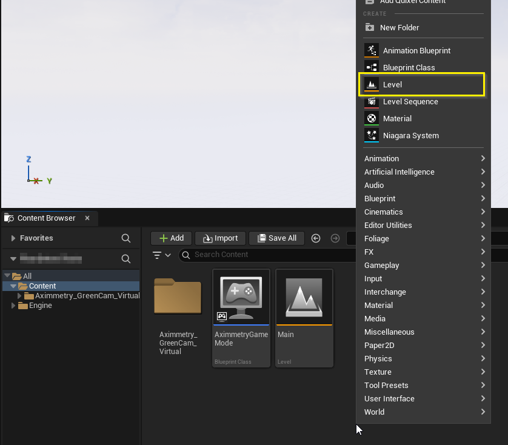
Task: Click the Add button
Action: click(x=171, y=238)
